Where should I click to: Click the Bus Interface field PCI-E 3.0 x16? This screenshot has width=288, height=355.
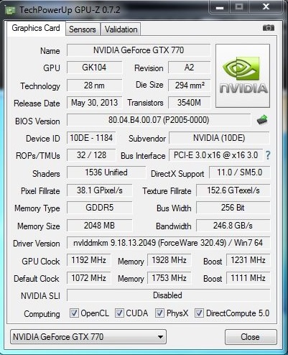pos(215,155)
